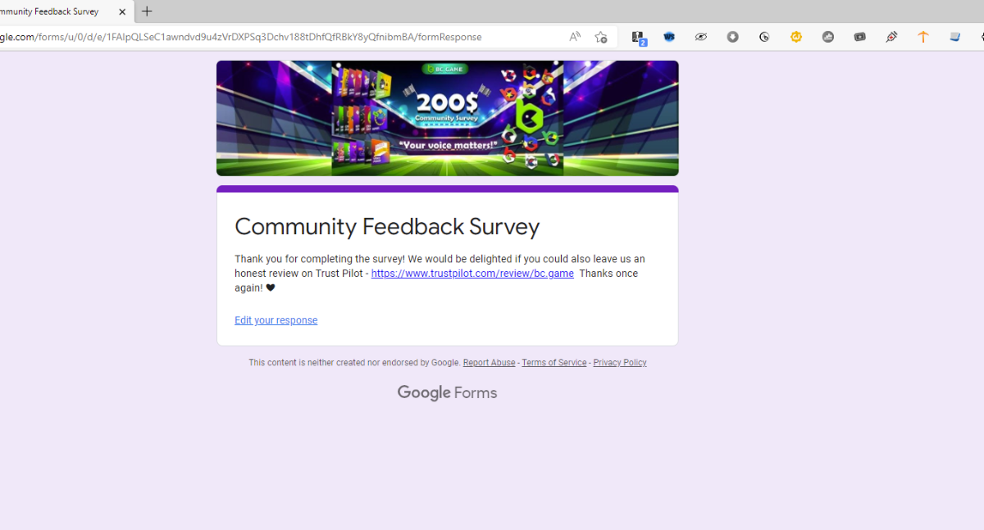
Task: Click the blue WS extension icon
Action: (669, 37)
